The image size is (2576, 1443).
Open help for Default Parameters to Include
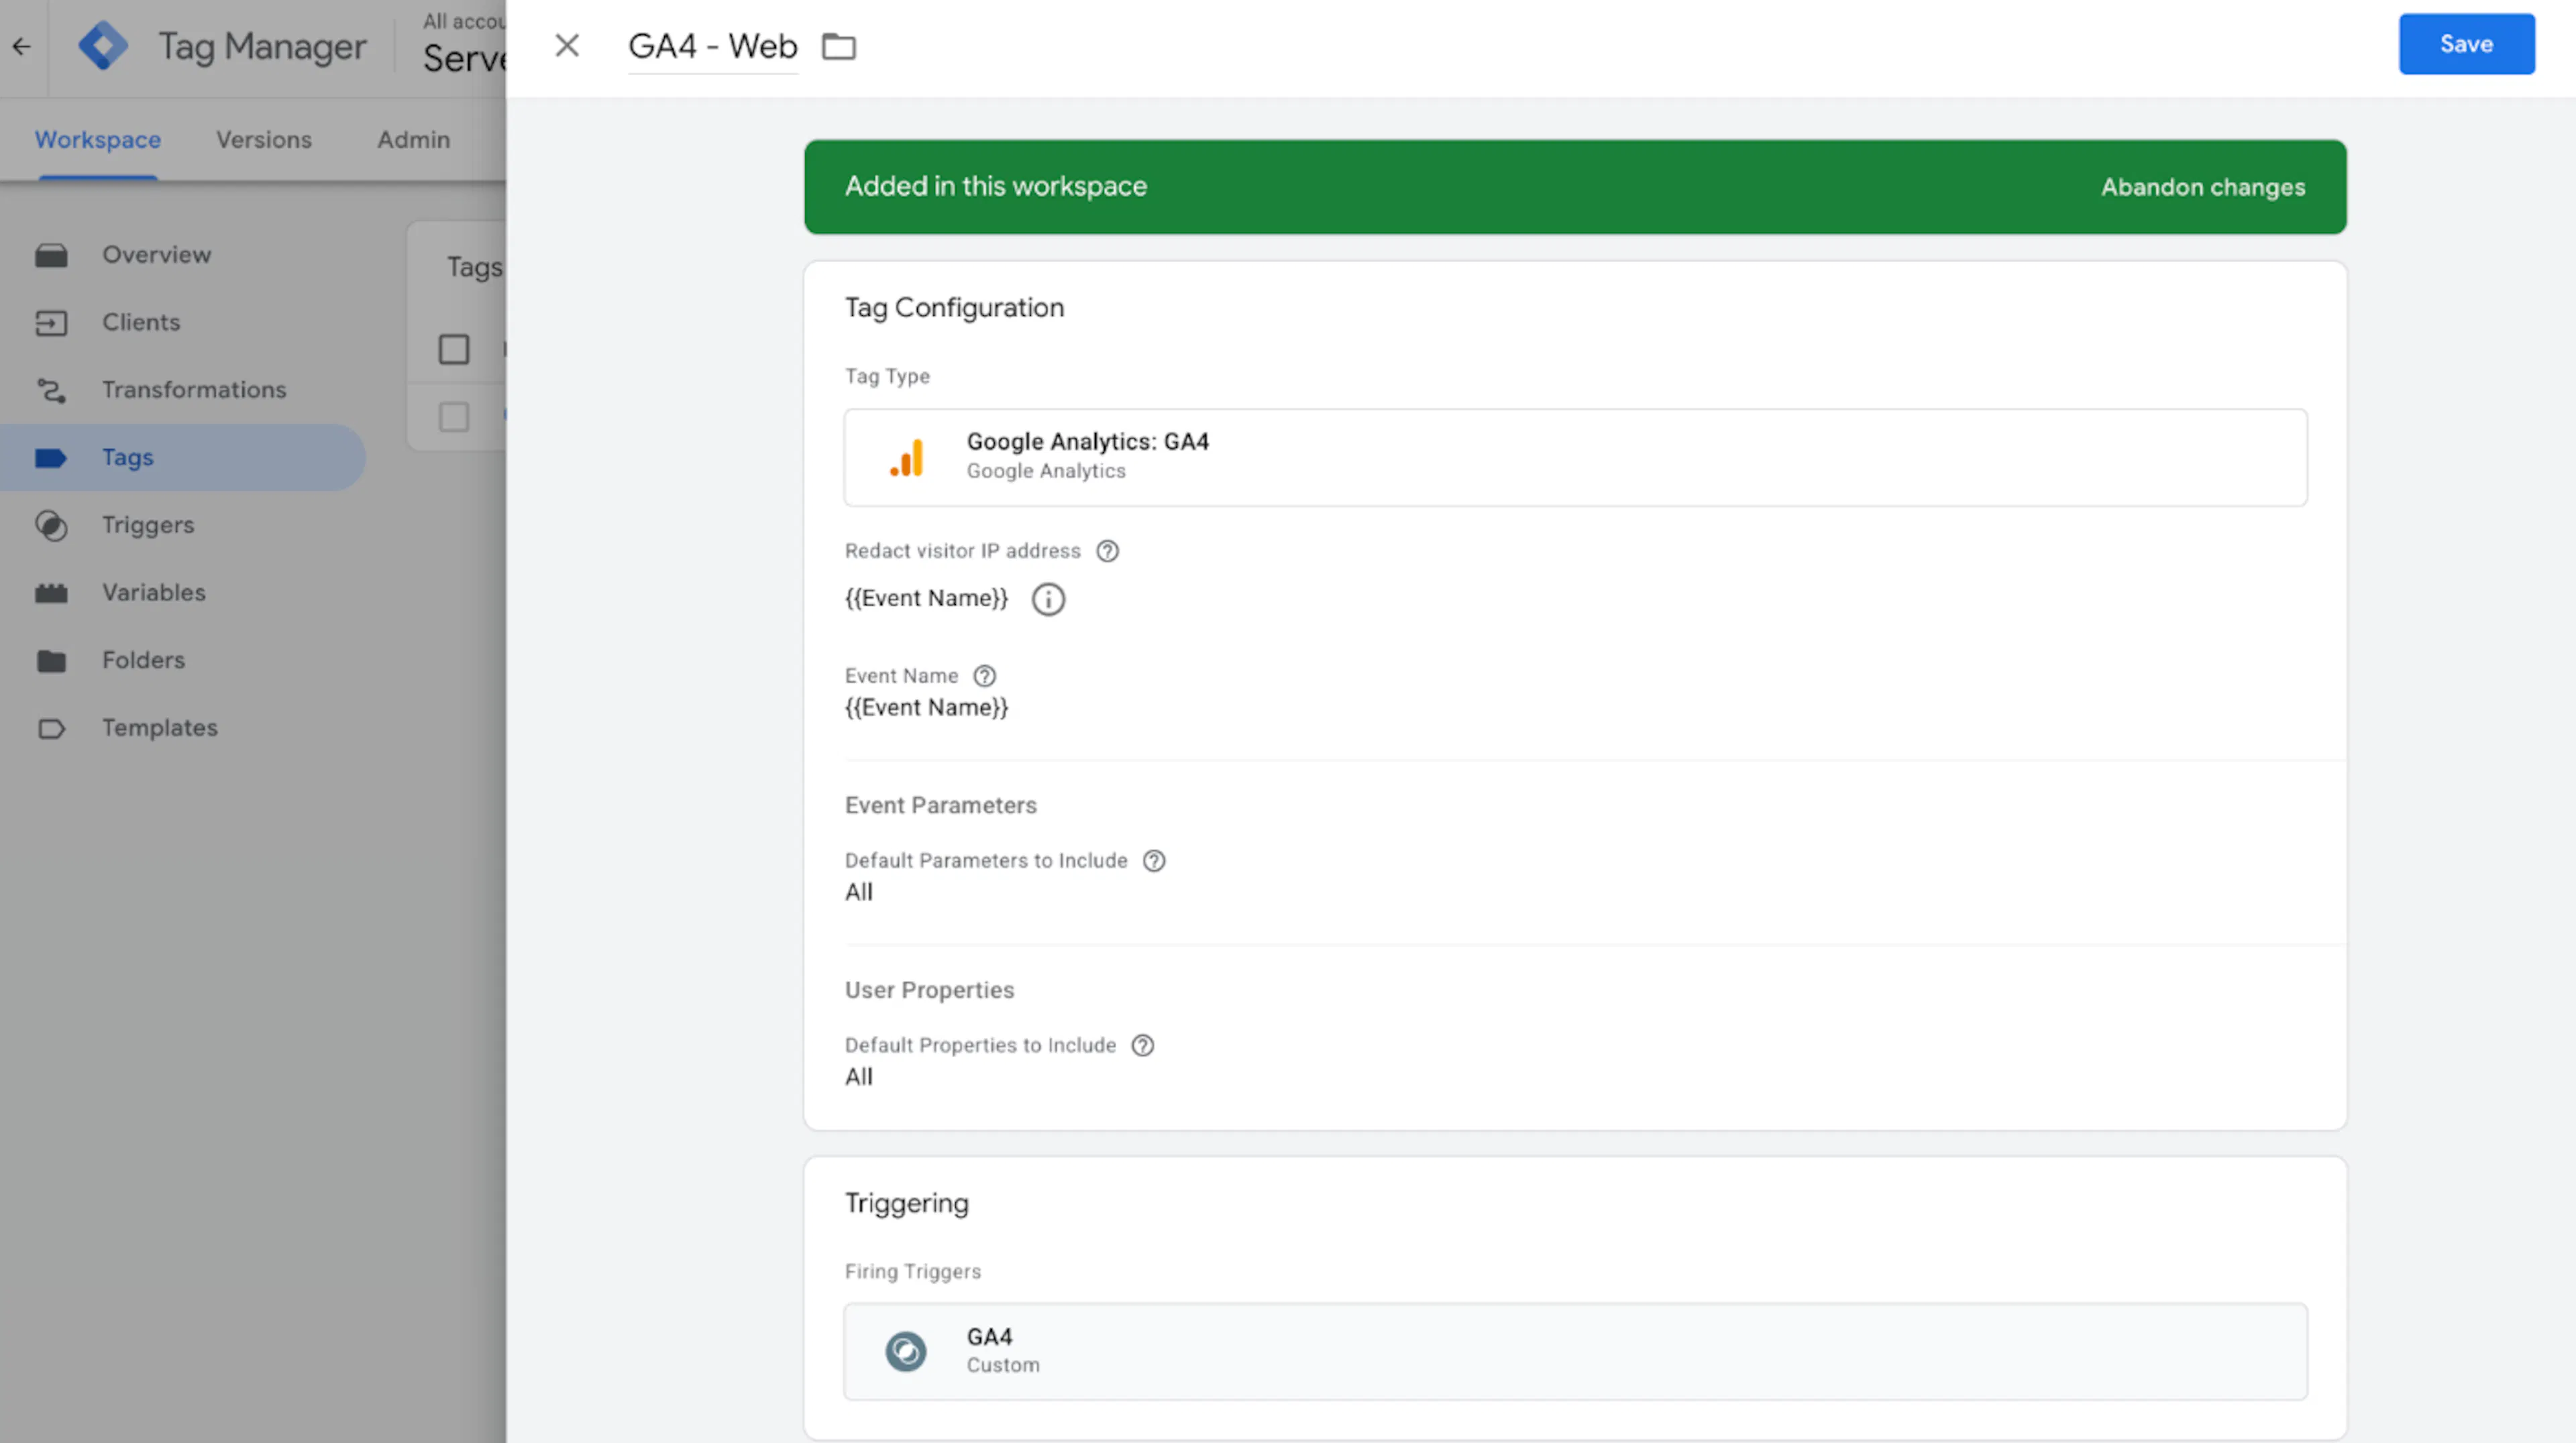1154,862
